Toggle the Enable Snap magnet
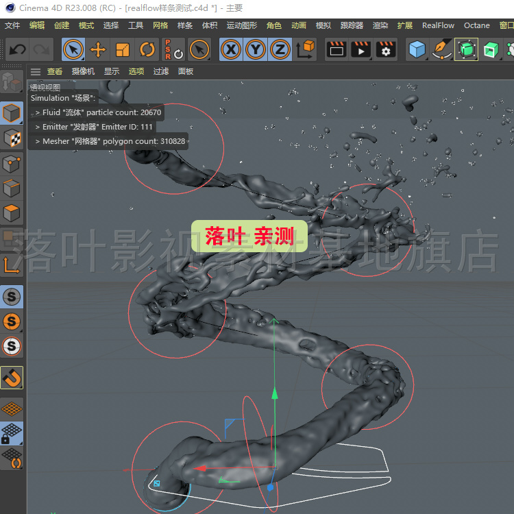This screenshot has width=514, height=514. [x=12, y=378]
